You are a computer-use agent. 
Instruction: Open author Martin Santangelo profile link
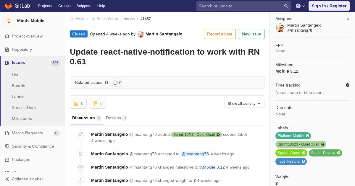(x=164, y=34)
